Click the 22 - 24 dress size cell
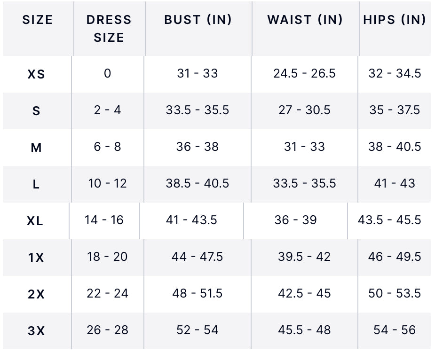The height and width of the screenshot is (353, 435). coord(108,293)
